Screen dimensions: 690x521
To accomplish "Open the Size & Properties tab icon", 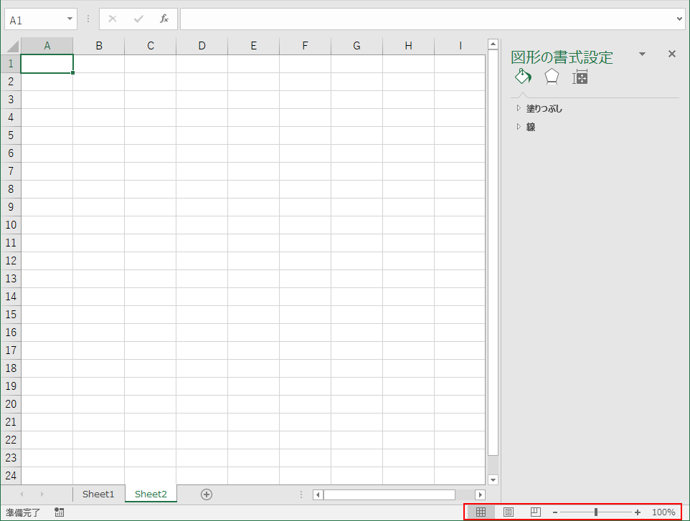I will pos(580,77).
